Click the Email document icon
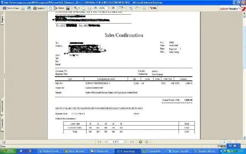The height and width of the screenshot is (154, 246). coord(29,8)
